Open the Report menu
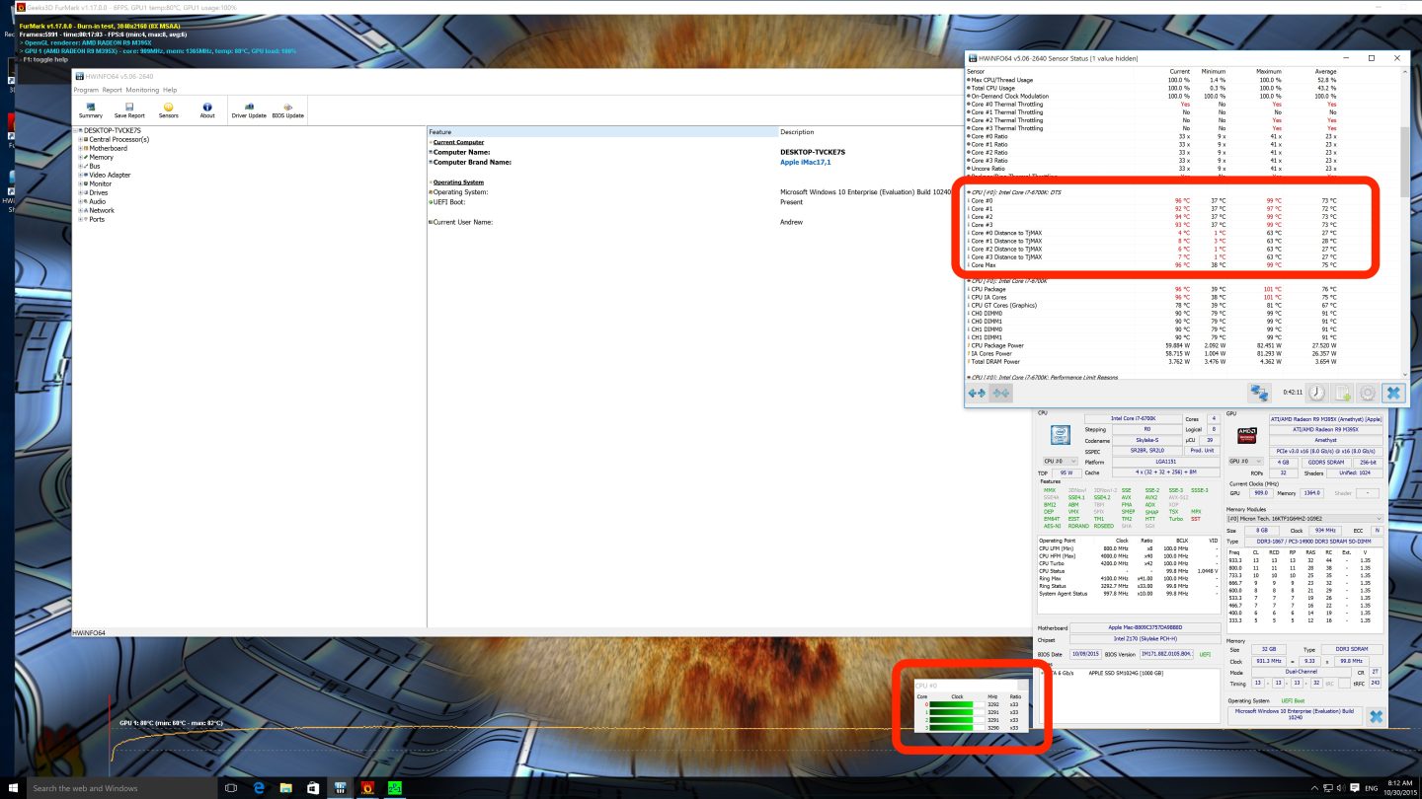This screenshot has height=799, width=1422. click(x=112, y=90)
